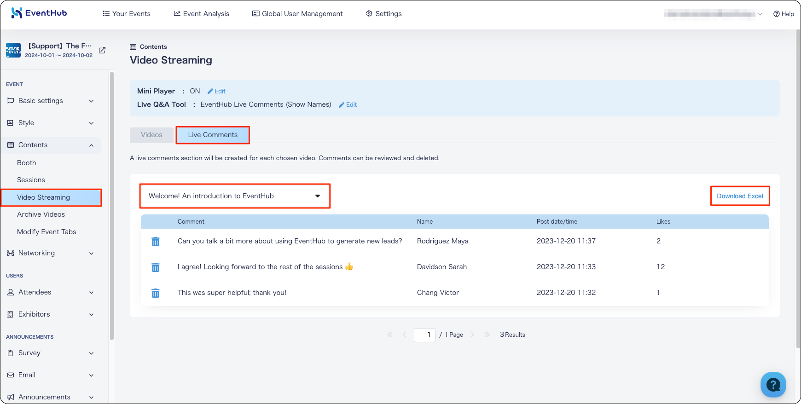The image size is (801, 404).
Task: Open Archive Videos in sidebar
Action: [41, 214]
